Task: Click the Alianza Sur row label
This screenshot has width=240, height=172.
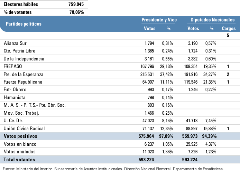Action: (x=15, y=43)
